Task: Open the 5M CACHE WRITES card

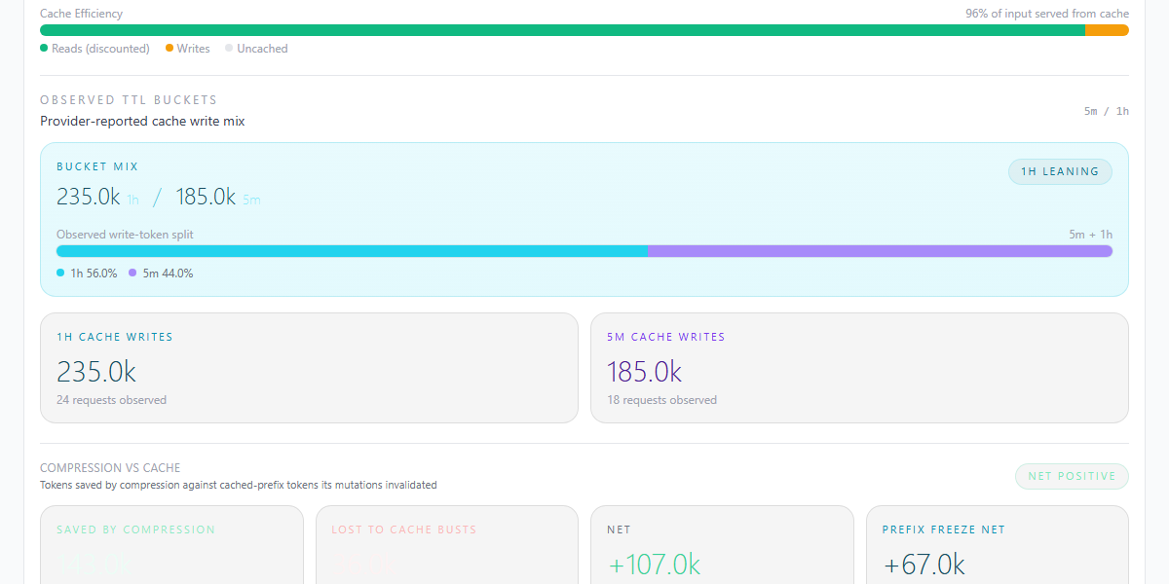Action: coord(859,368)
